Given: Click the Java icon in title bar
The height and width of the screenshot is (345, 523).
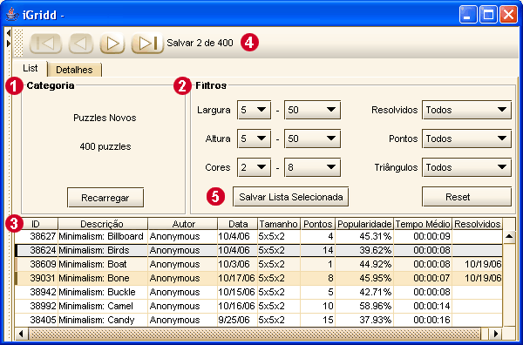Looking at the screenshot, I should coord(11,14).
